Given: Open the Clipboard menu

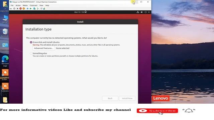Looking at the screenshot, I should [x=33, y=5].
